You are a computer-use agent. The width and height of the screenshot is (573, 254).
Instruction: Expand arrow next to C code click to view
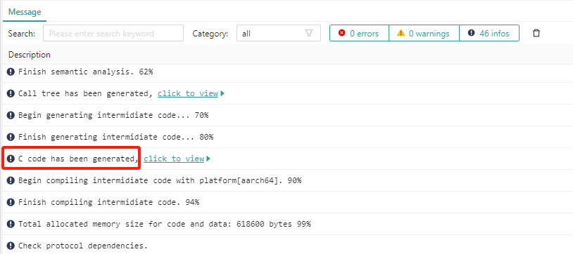(x=208, y=159)
